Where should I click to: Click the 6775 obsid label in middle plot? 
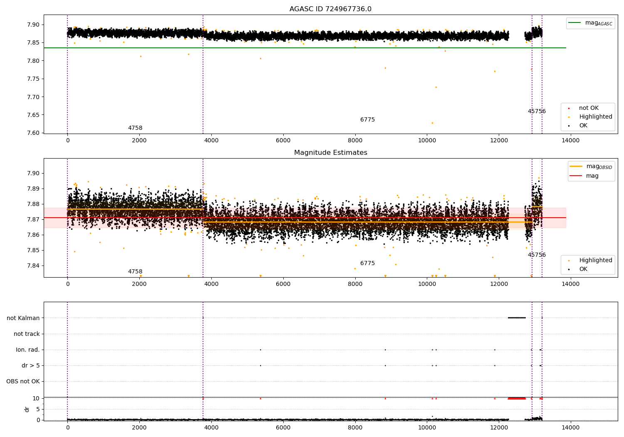367,263
